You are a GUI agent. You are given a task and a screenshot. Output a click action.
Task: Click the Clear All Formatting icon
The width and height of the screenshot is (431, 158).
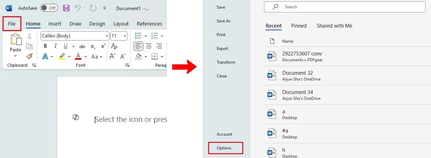[x=114, y=46]
